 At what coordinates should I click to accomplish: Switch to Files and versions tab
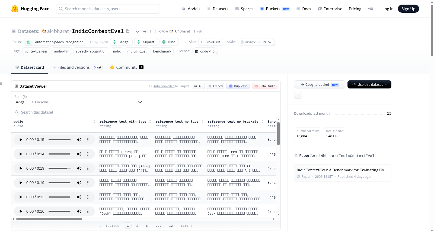77,67
